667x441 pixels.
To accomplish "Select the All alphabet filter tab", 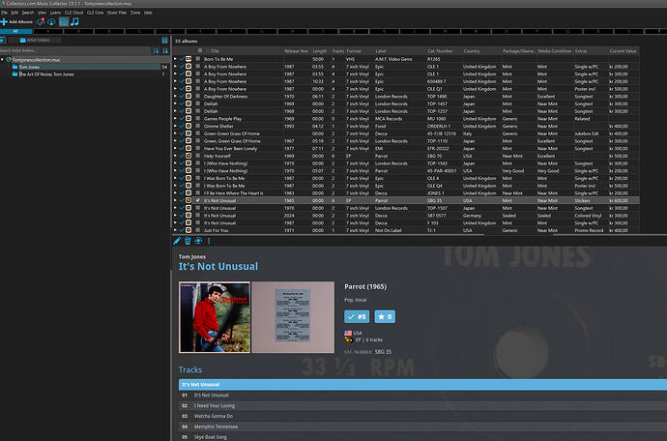I will click(15, 31).
